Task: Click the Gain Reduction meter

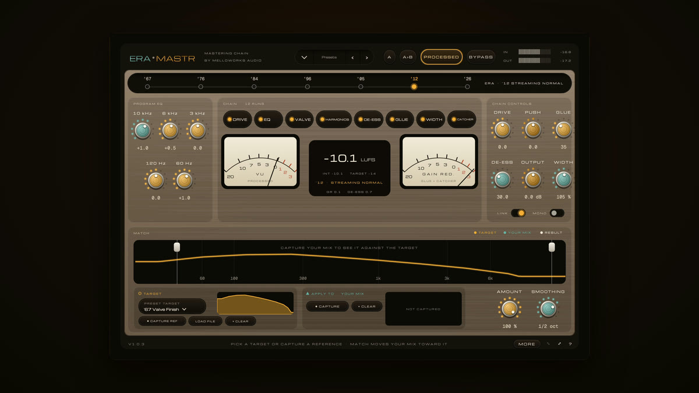Action: [439, 162]
